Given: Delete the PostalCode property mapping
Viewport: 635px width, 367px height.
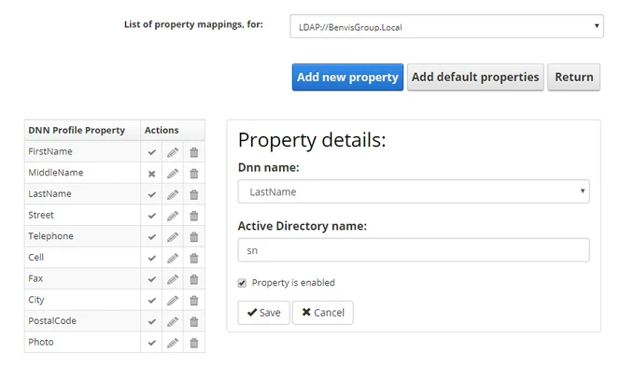Looking at the screenshot, I should [194, 321].
